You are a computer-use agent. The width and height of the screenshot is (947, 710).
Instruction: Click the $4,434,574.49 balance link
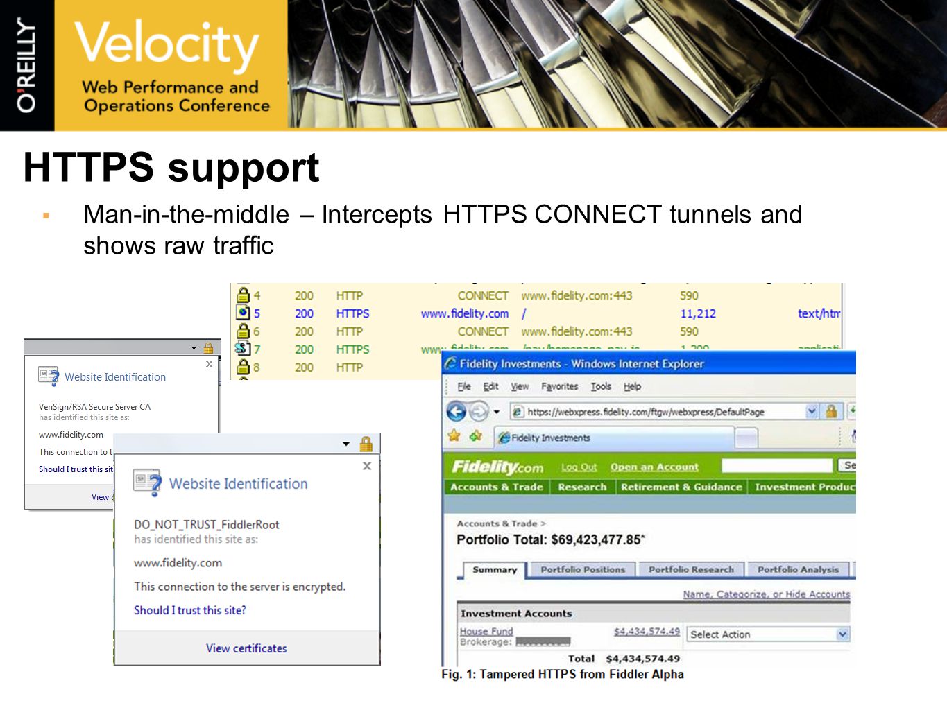(x=647, y=631)
